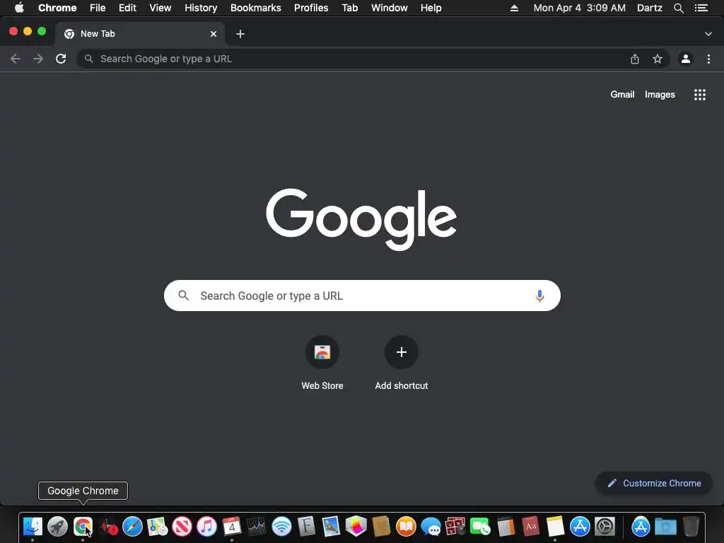724x543 pixels.
Task: Open the blue folder stack in Dock
Action: [x=666, y=526]
